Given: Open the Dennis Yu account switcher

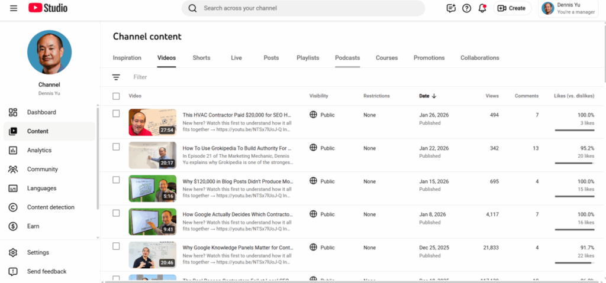Looking at the screenshot, I should pos(570,8).
